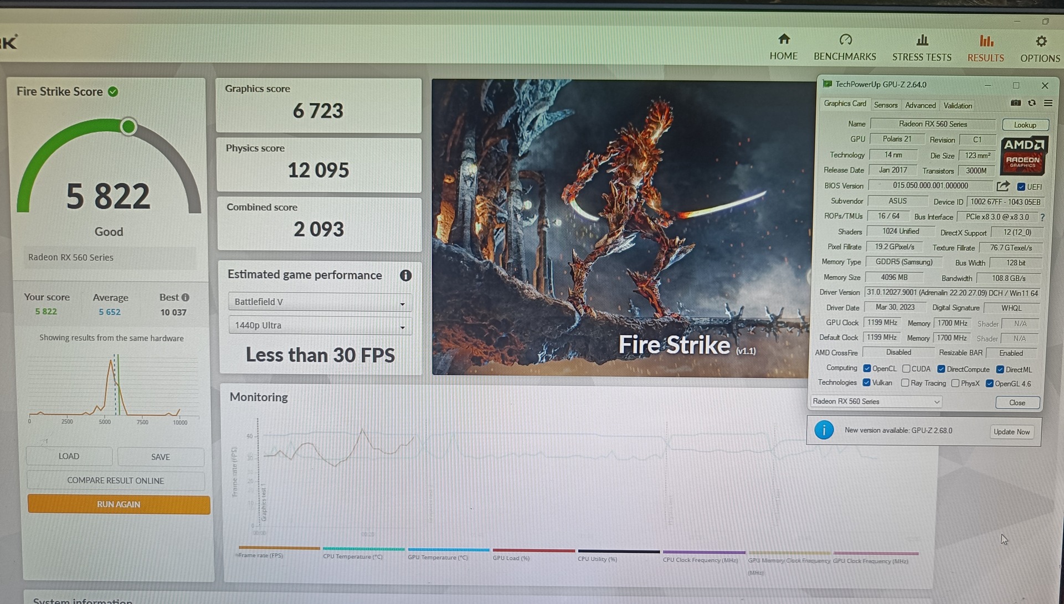The height and width of the screenshot is (604, 1064).
Task: Click BIOS version share export icon
Action: (x=1003, y=187)
